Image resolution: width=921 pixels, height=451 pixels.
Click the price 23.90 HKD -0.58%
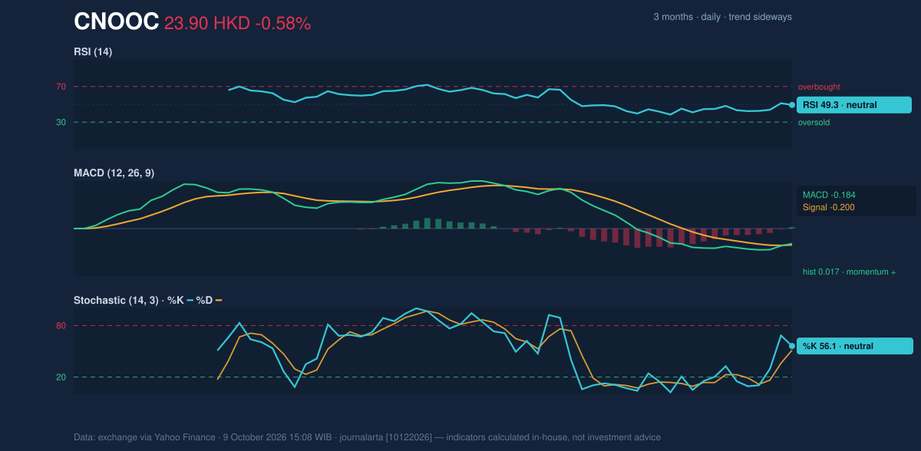(238, 24)
